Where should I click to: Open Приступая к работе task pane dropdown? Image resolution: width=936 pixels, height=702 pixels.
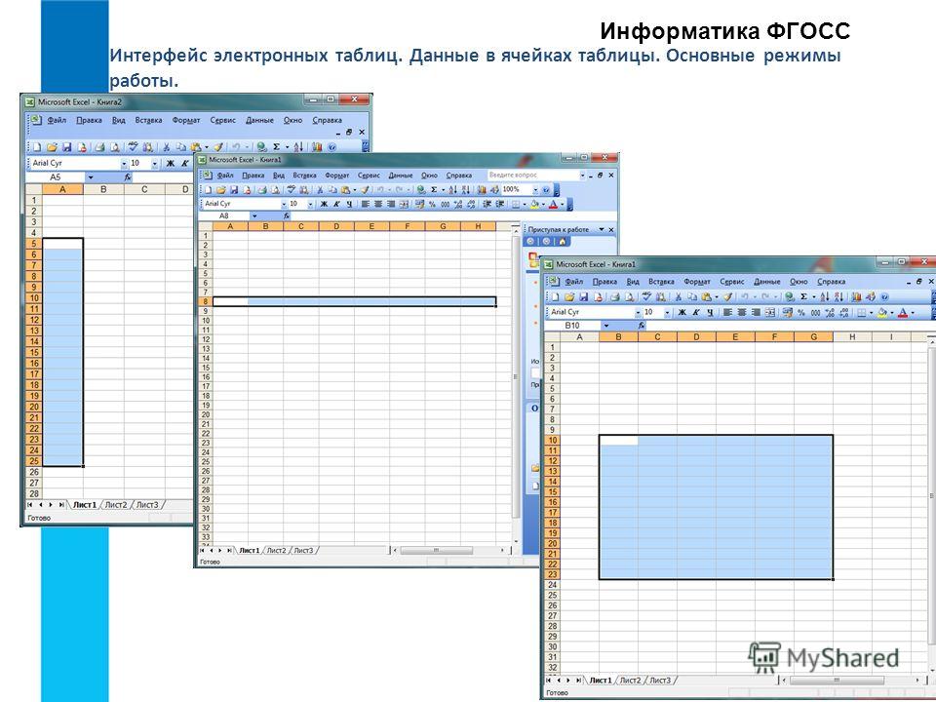point(602,229)
